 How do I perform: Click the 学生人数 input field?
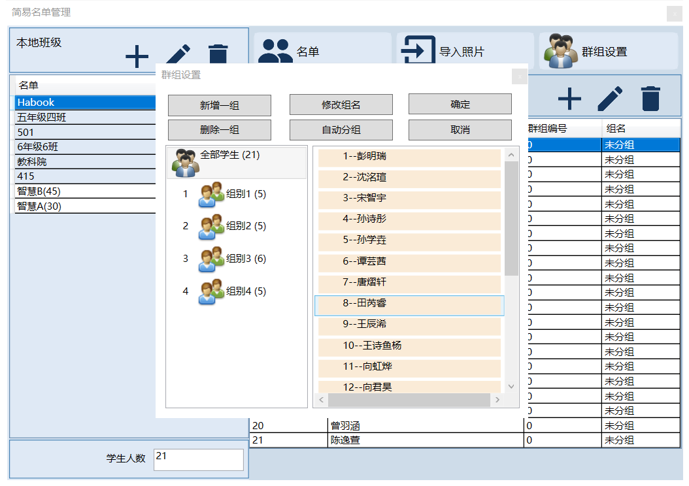tap(198, 459)
